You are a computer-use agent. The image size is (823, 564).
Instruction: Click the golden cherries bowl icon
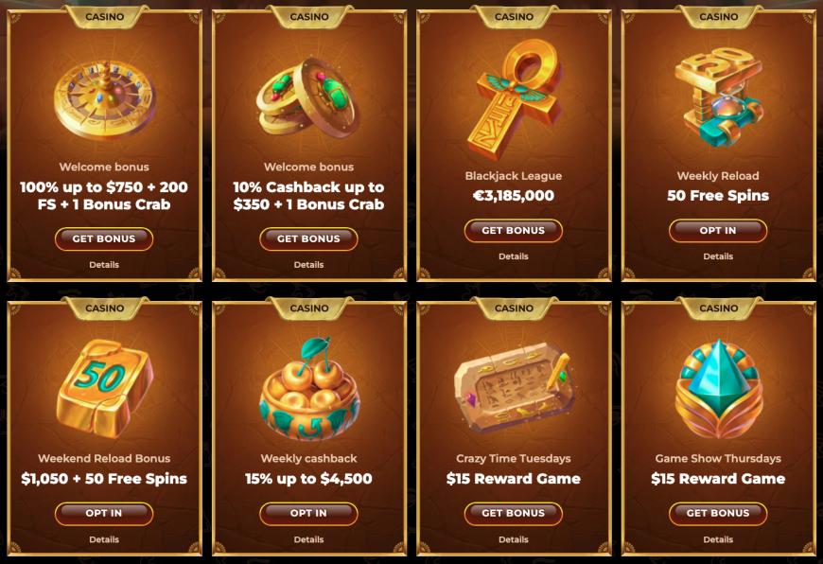[309, 389]
